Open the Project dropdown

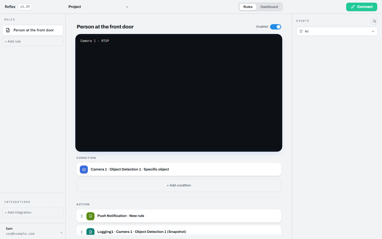[98, 7]
